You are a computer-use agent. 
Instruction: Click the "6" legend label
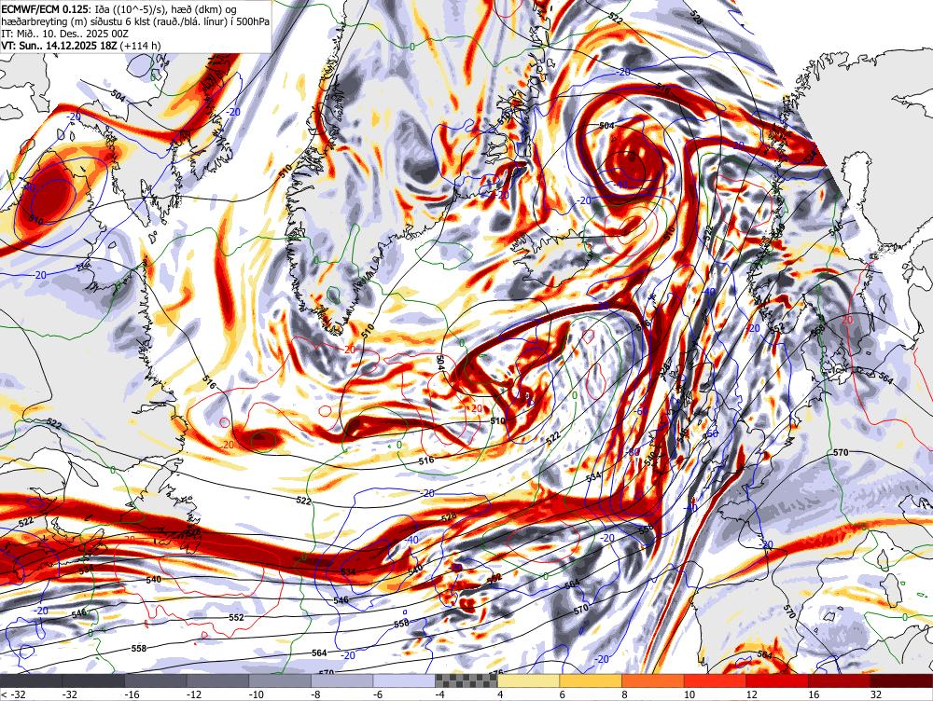[563, 694]
